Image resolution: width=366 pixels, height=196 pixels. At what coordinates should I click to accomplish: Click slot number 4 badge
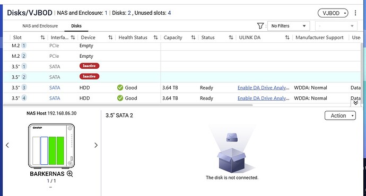pyautogui.click(x=24, y=98)
